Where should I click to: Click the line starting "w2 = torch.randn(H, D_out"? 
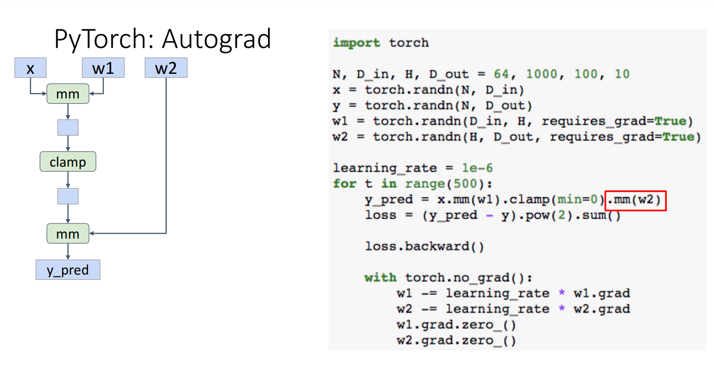pos(517,137)
